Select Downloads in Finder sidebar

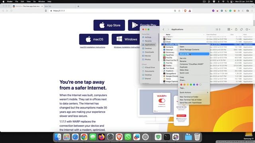coord(148,52)
